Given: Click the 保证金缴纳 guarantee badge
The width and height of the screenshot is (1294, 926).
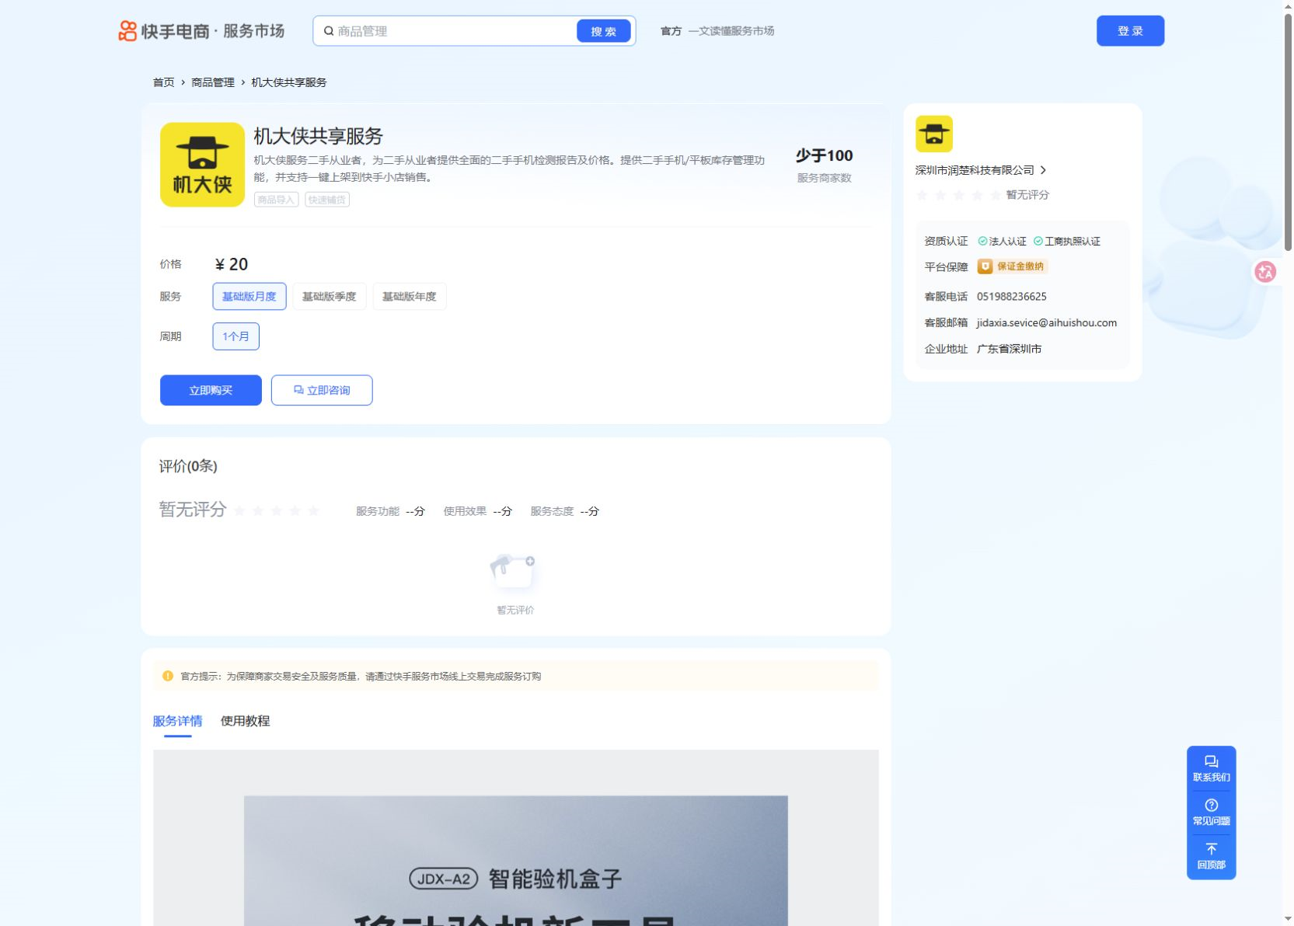Looking at the screenshot, I should click(1012, 266).
